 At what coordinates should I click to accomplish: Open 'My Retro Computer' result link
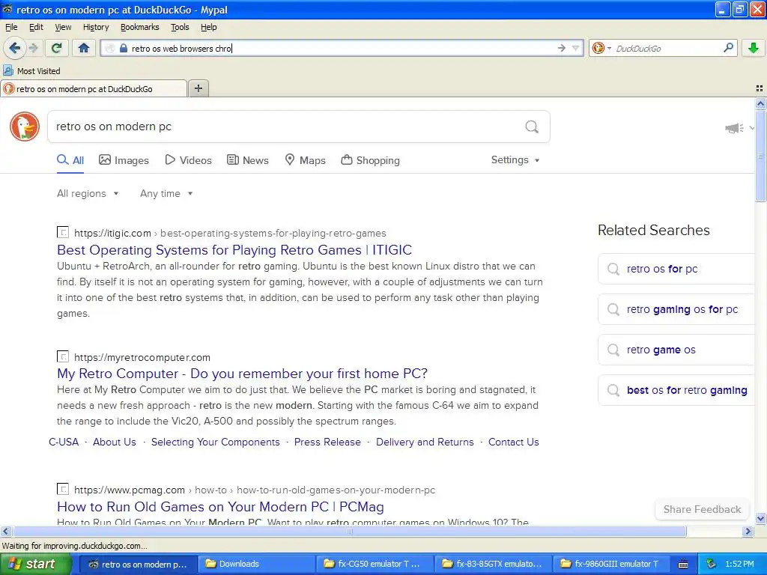tap(242, 374)
